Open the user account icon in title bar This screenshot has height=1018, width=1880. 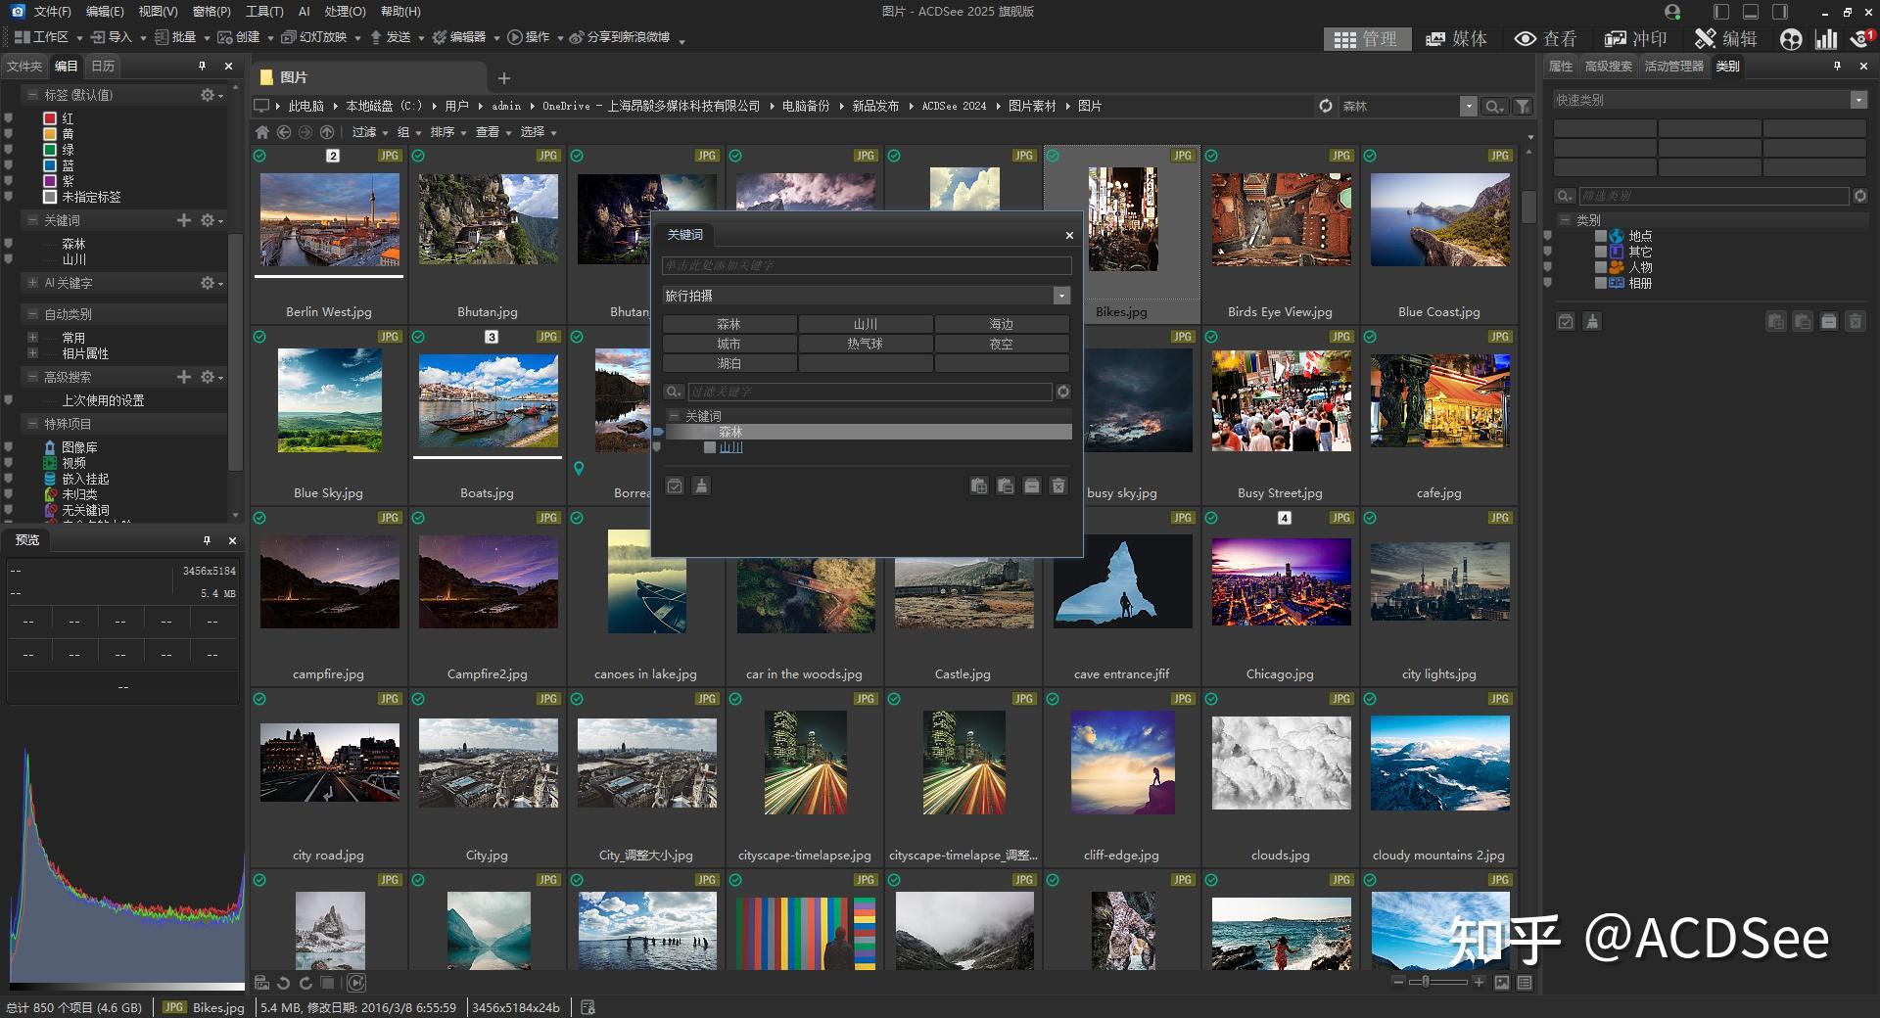click(1672, 12)
